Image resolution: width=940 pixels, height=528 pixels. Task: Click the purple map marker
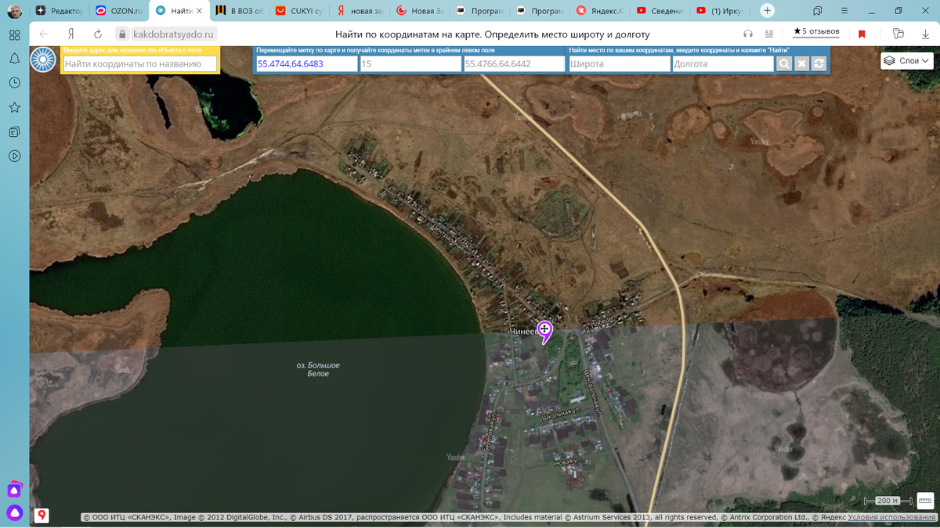(x=544, y=331)
